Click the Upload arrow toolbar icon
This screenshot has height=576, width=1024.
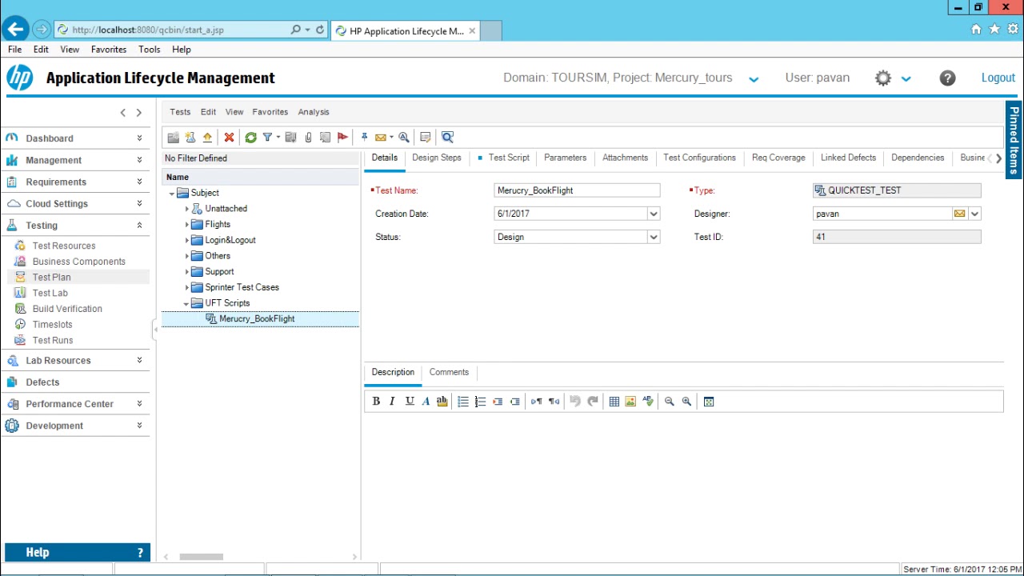click(207, 138)
